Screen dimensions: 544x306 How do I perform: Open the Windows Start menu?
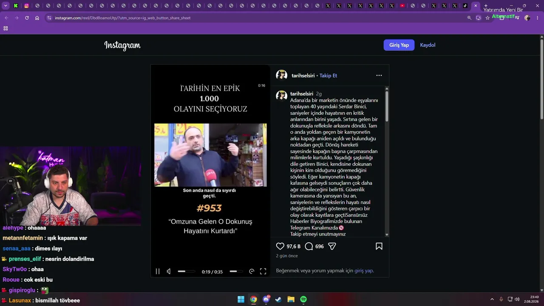pyautogui.click(x=241, y=299)
